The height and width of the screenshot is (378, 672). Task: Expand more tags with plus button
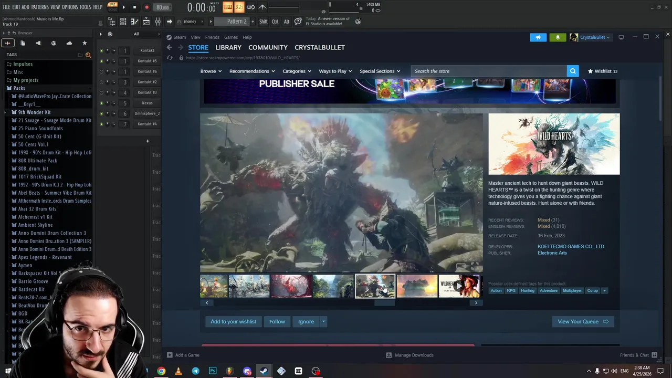pos(604,290)
